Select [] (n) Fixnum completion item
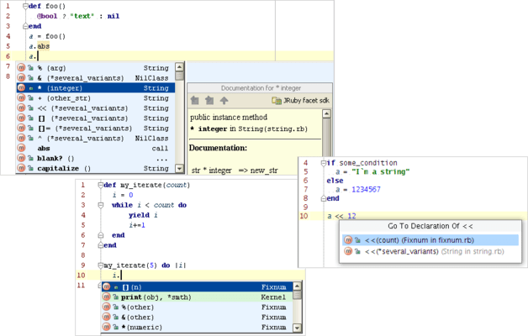 click(198, 287)
